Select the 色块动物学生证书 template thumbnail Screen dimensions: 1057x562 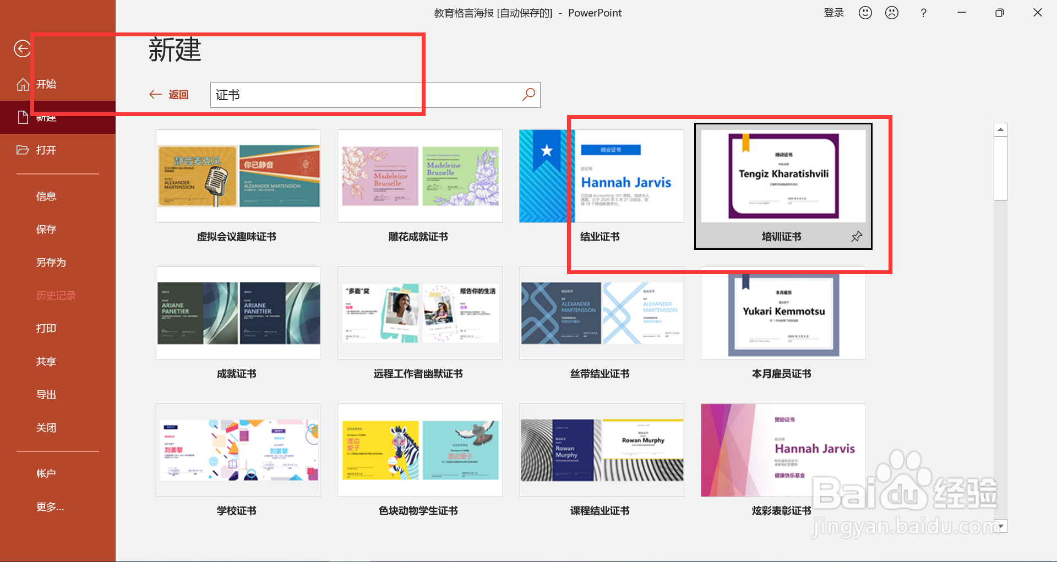[x=420, y=450]
